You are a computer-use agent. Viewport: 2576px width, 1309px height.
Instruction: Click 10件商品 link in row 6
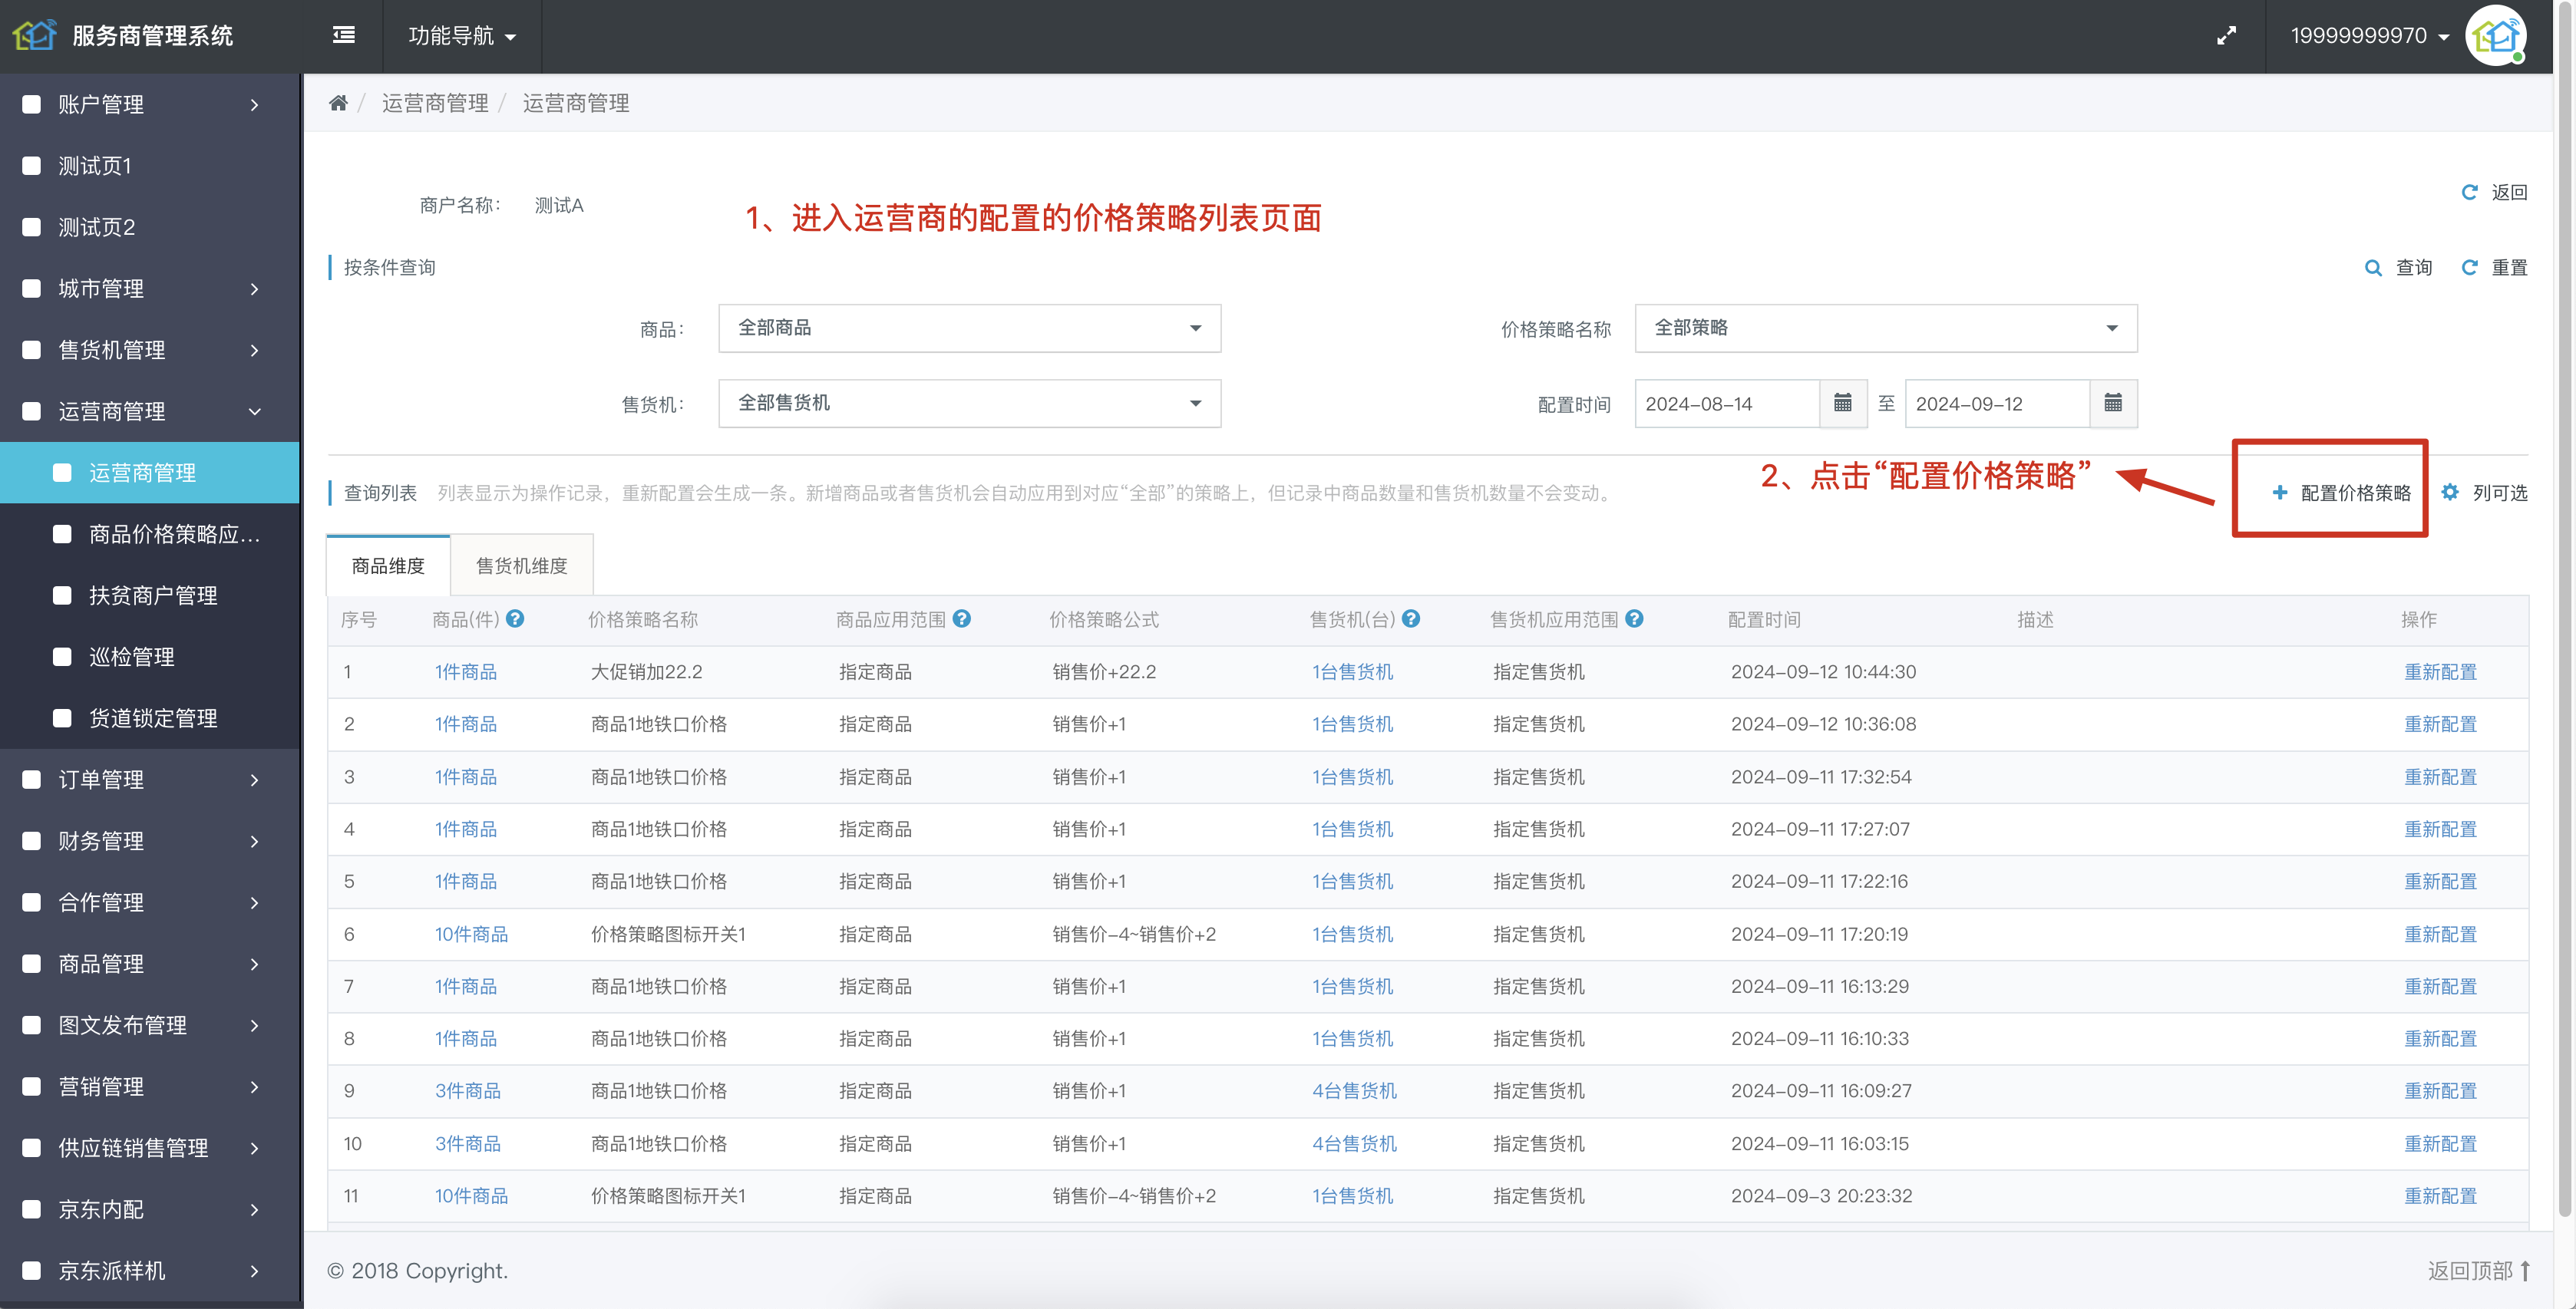pyautogui.click(x=471, y=934)
